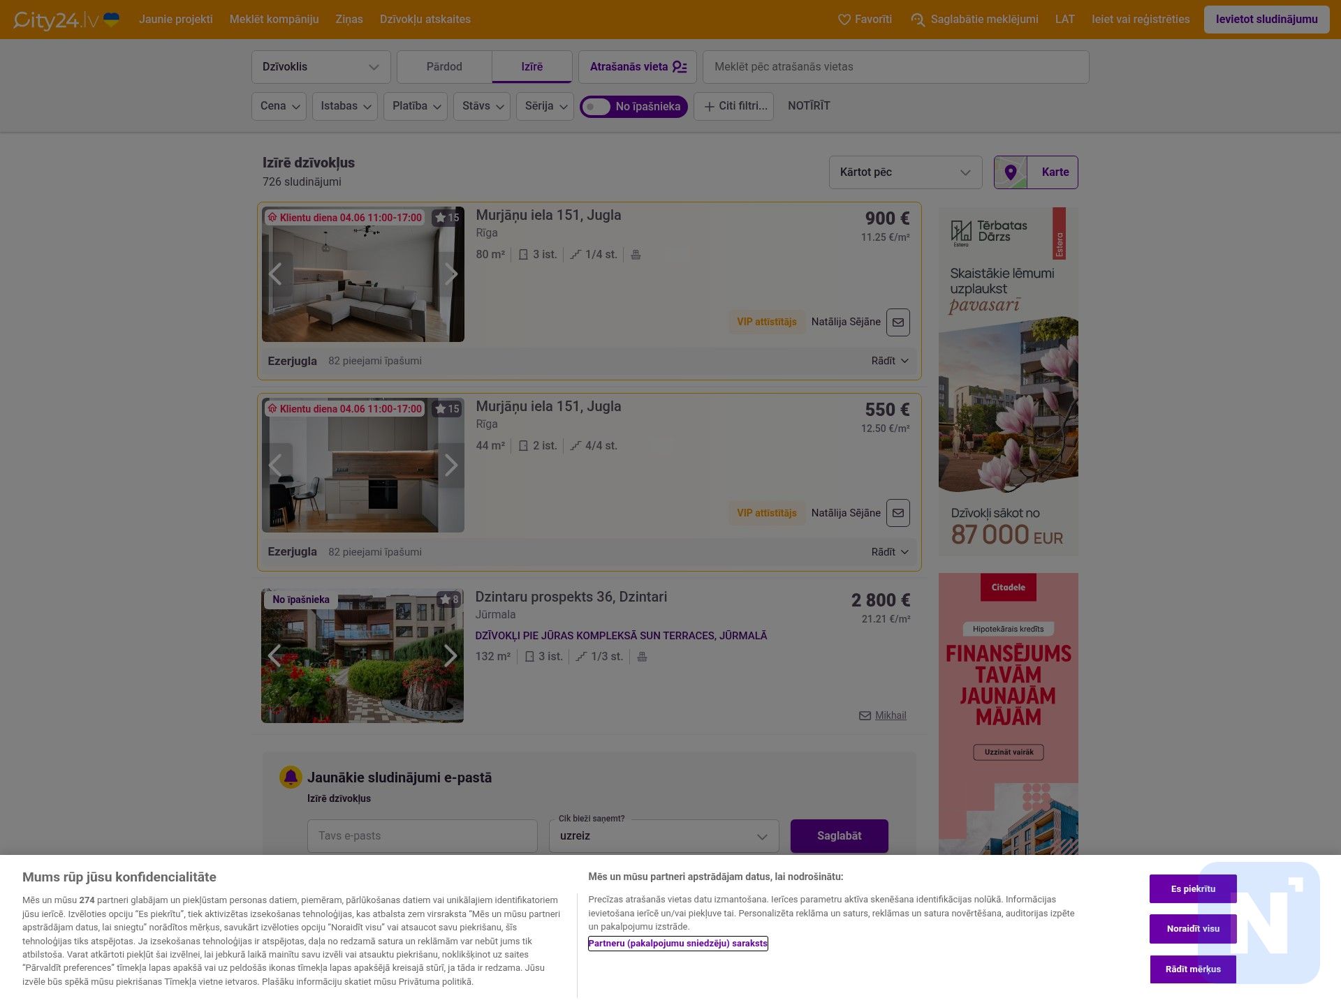Click floor stairs icon on 4/4 st. listing

(576, 446)
